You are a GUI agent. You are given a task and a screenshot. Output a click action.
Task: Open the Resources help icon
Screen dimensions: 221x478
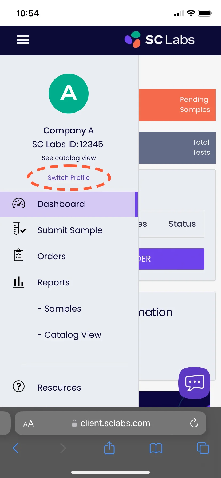[18, 386]
